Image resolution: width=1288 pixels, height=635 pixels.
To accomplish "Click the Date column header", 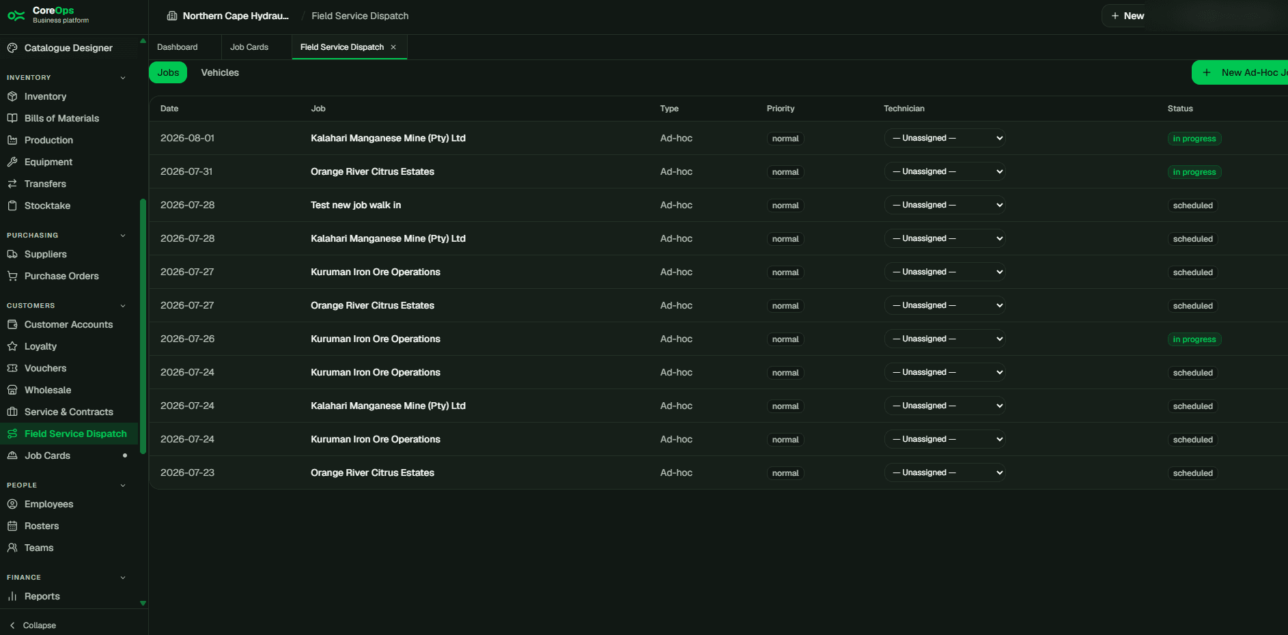I will (169, 109).
